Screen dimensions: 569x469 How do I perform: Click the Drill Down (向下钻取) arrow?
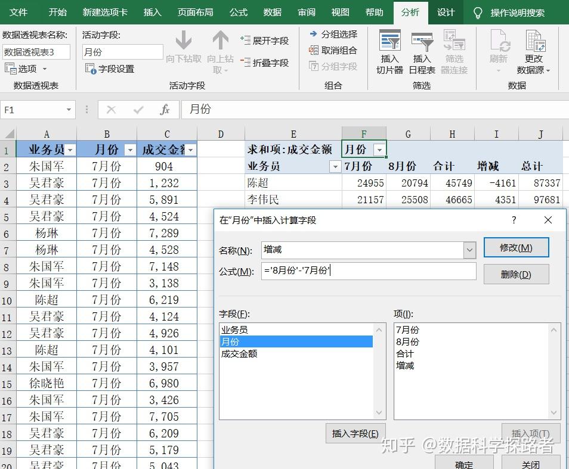pyautogui.click(x=184, y=40)
